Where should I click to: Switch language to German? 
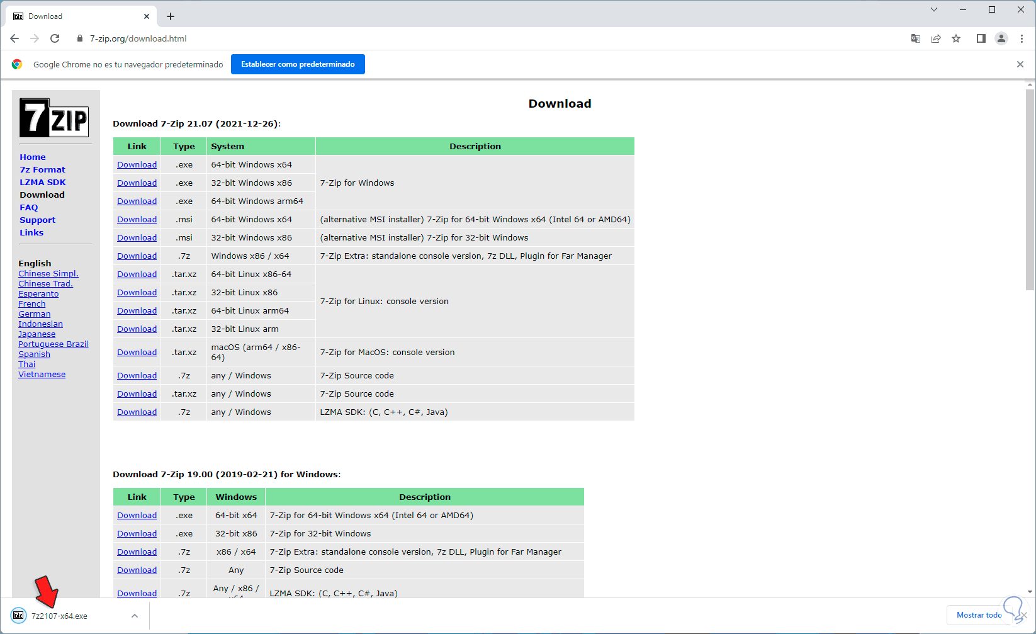click(x=35, y=314)
